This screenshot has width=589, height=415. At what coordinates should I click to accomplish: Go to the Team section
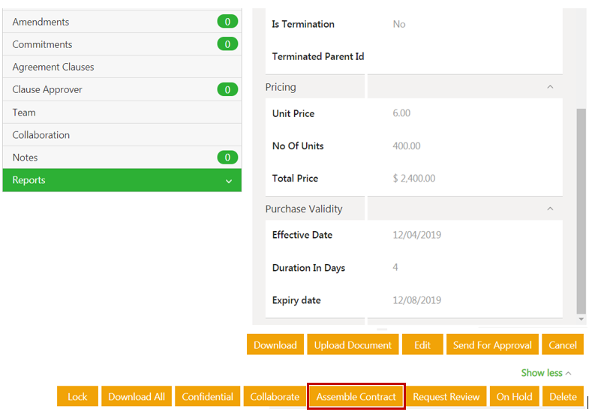coord(24,112)
